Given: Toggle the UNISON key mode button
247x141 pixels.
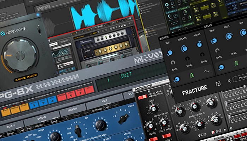Looking at the screenshot, I should (15, 109).
